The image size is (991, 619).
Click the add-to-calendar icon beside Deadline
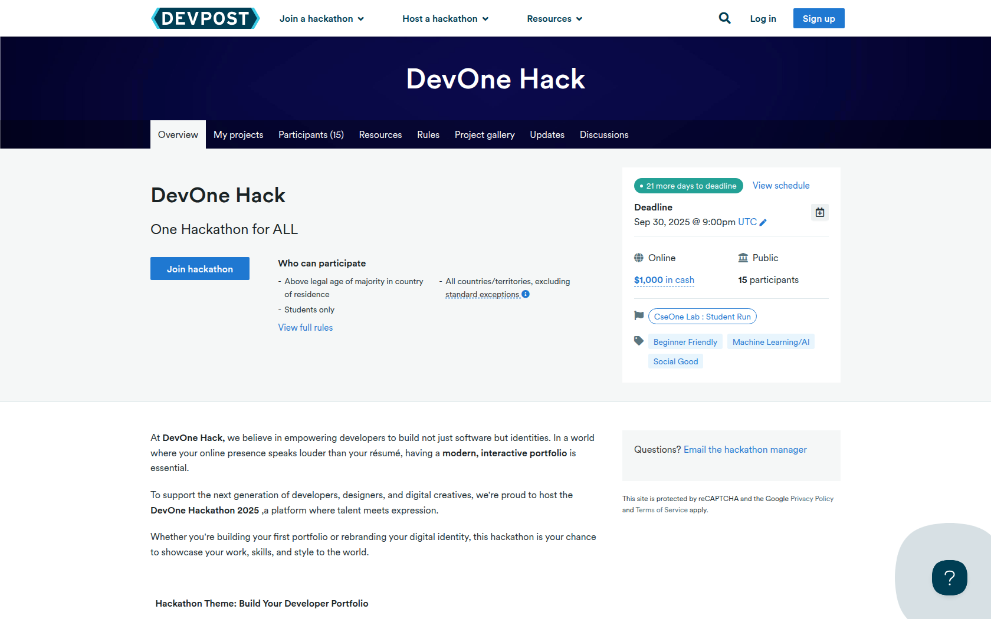point(819,212)
